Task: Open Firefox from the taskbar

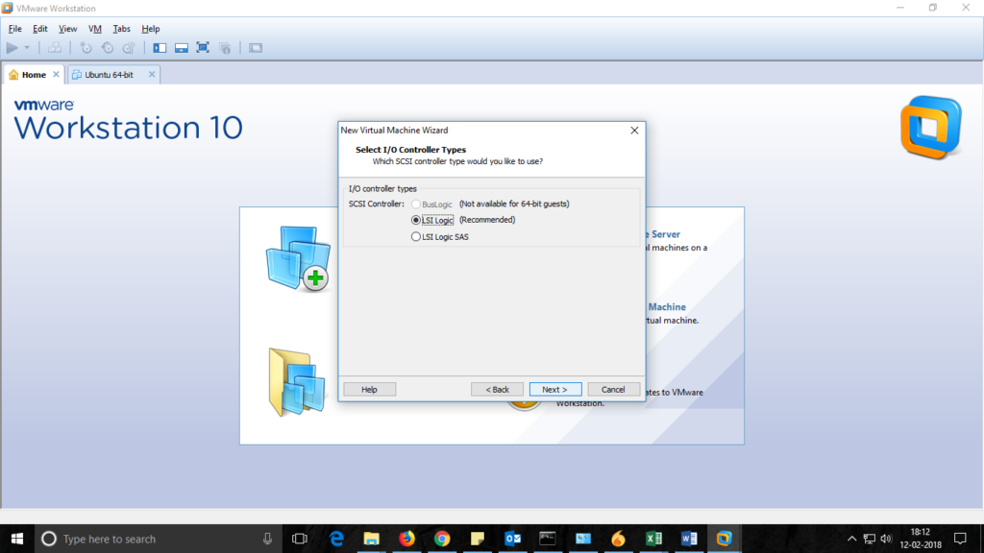Action: pos(406,539)
